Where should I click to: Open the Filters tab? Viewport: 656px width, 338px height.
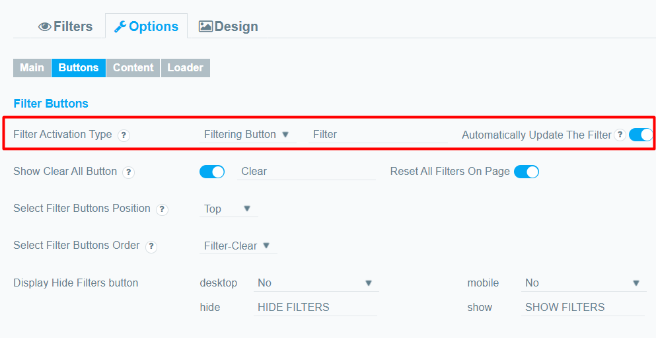pos(65,26)
